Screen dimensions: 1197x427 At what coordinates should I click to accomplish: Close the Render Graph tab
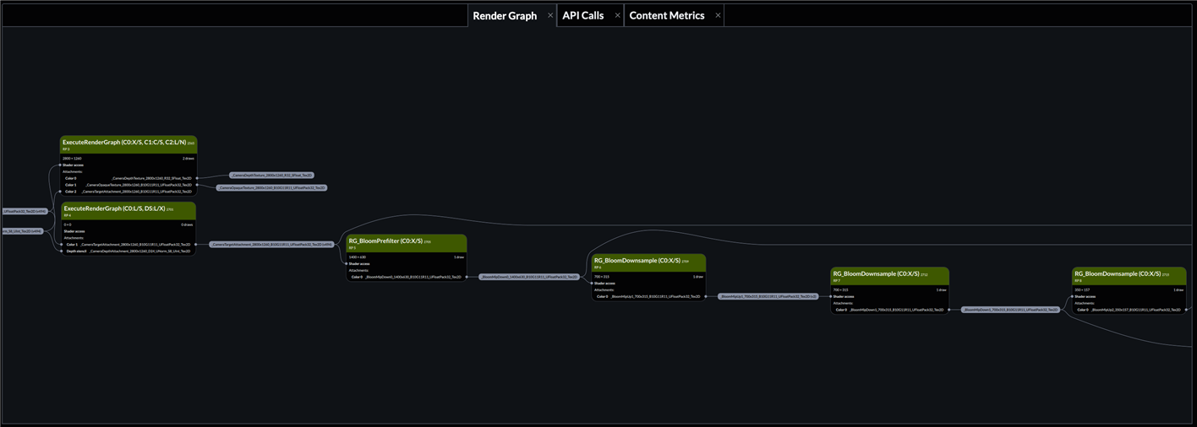pos(550,15)
